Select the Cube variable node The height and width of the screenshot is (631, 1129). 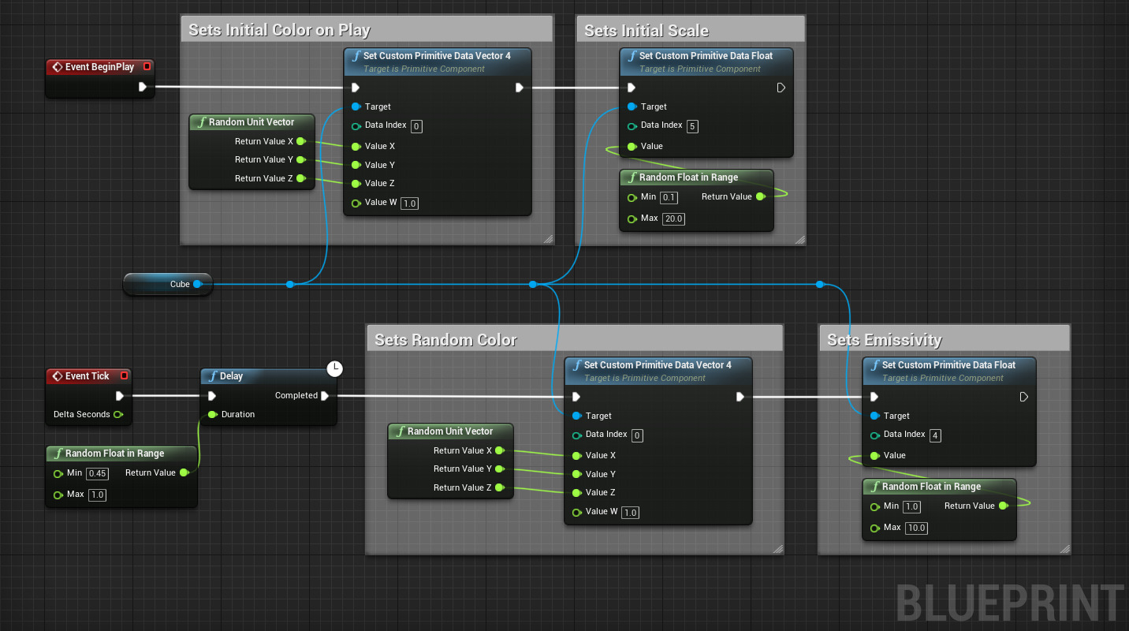[x=162, y=284]
